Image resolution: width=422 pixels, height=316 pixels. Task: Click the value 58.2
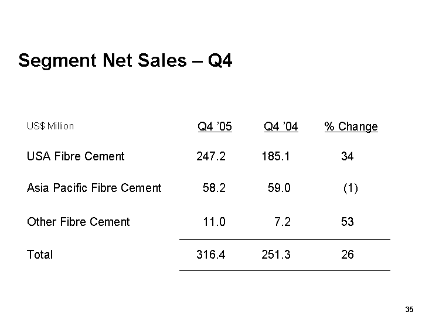tap(214, 188)
